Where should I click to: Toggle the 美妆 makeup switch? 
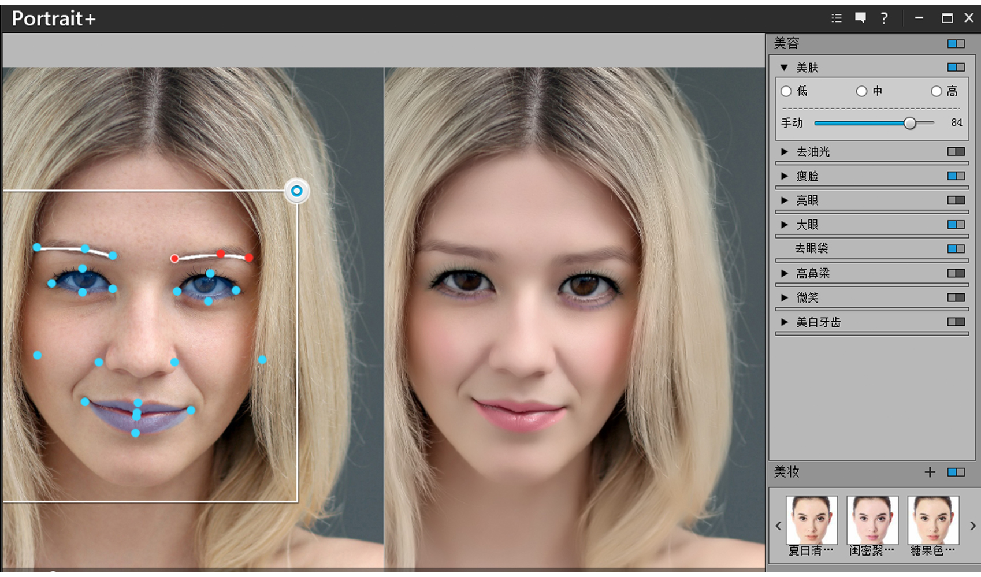click(x=956, y=472)
